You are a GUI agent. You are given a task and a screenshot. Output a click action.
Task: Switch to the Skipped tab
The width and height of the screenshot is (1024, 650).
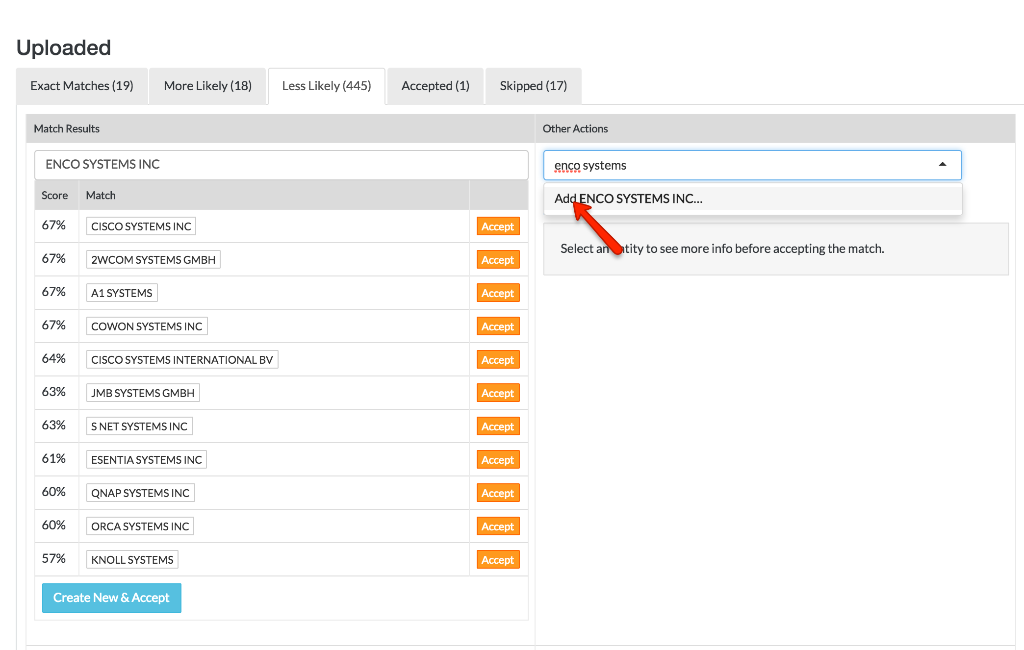click(x=533, y=86)
